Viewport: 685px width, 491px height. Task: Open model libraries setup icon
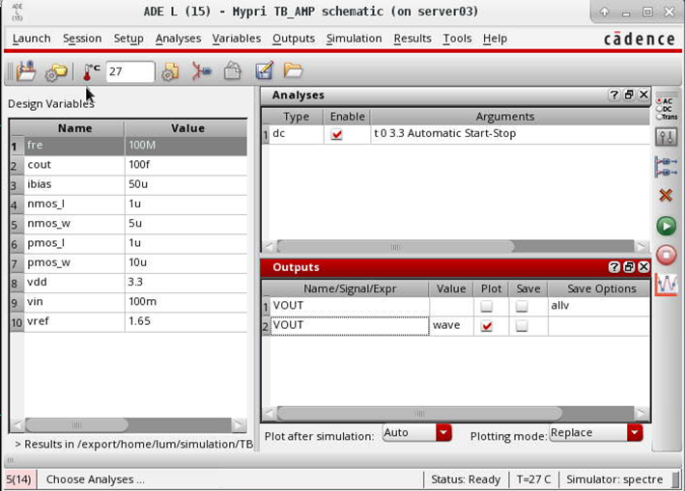pyautogui.click(x=170, y=71)
